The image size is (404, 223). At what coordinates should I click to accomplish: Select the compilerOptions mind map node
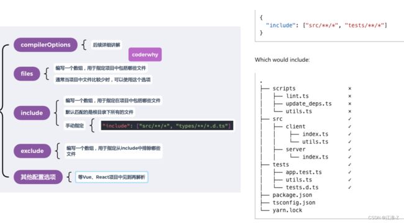pyautogui.click(x=45, y=45)
